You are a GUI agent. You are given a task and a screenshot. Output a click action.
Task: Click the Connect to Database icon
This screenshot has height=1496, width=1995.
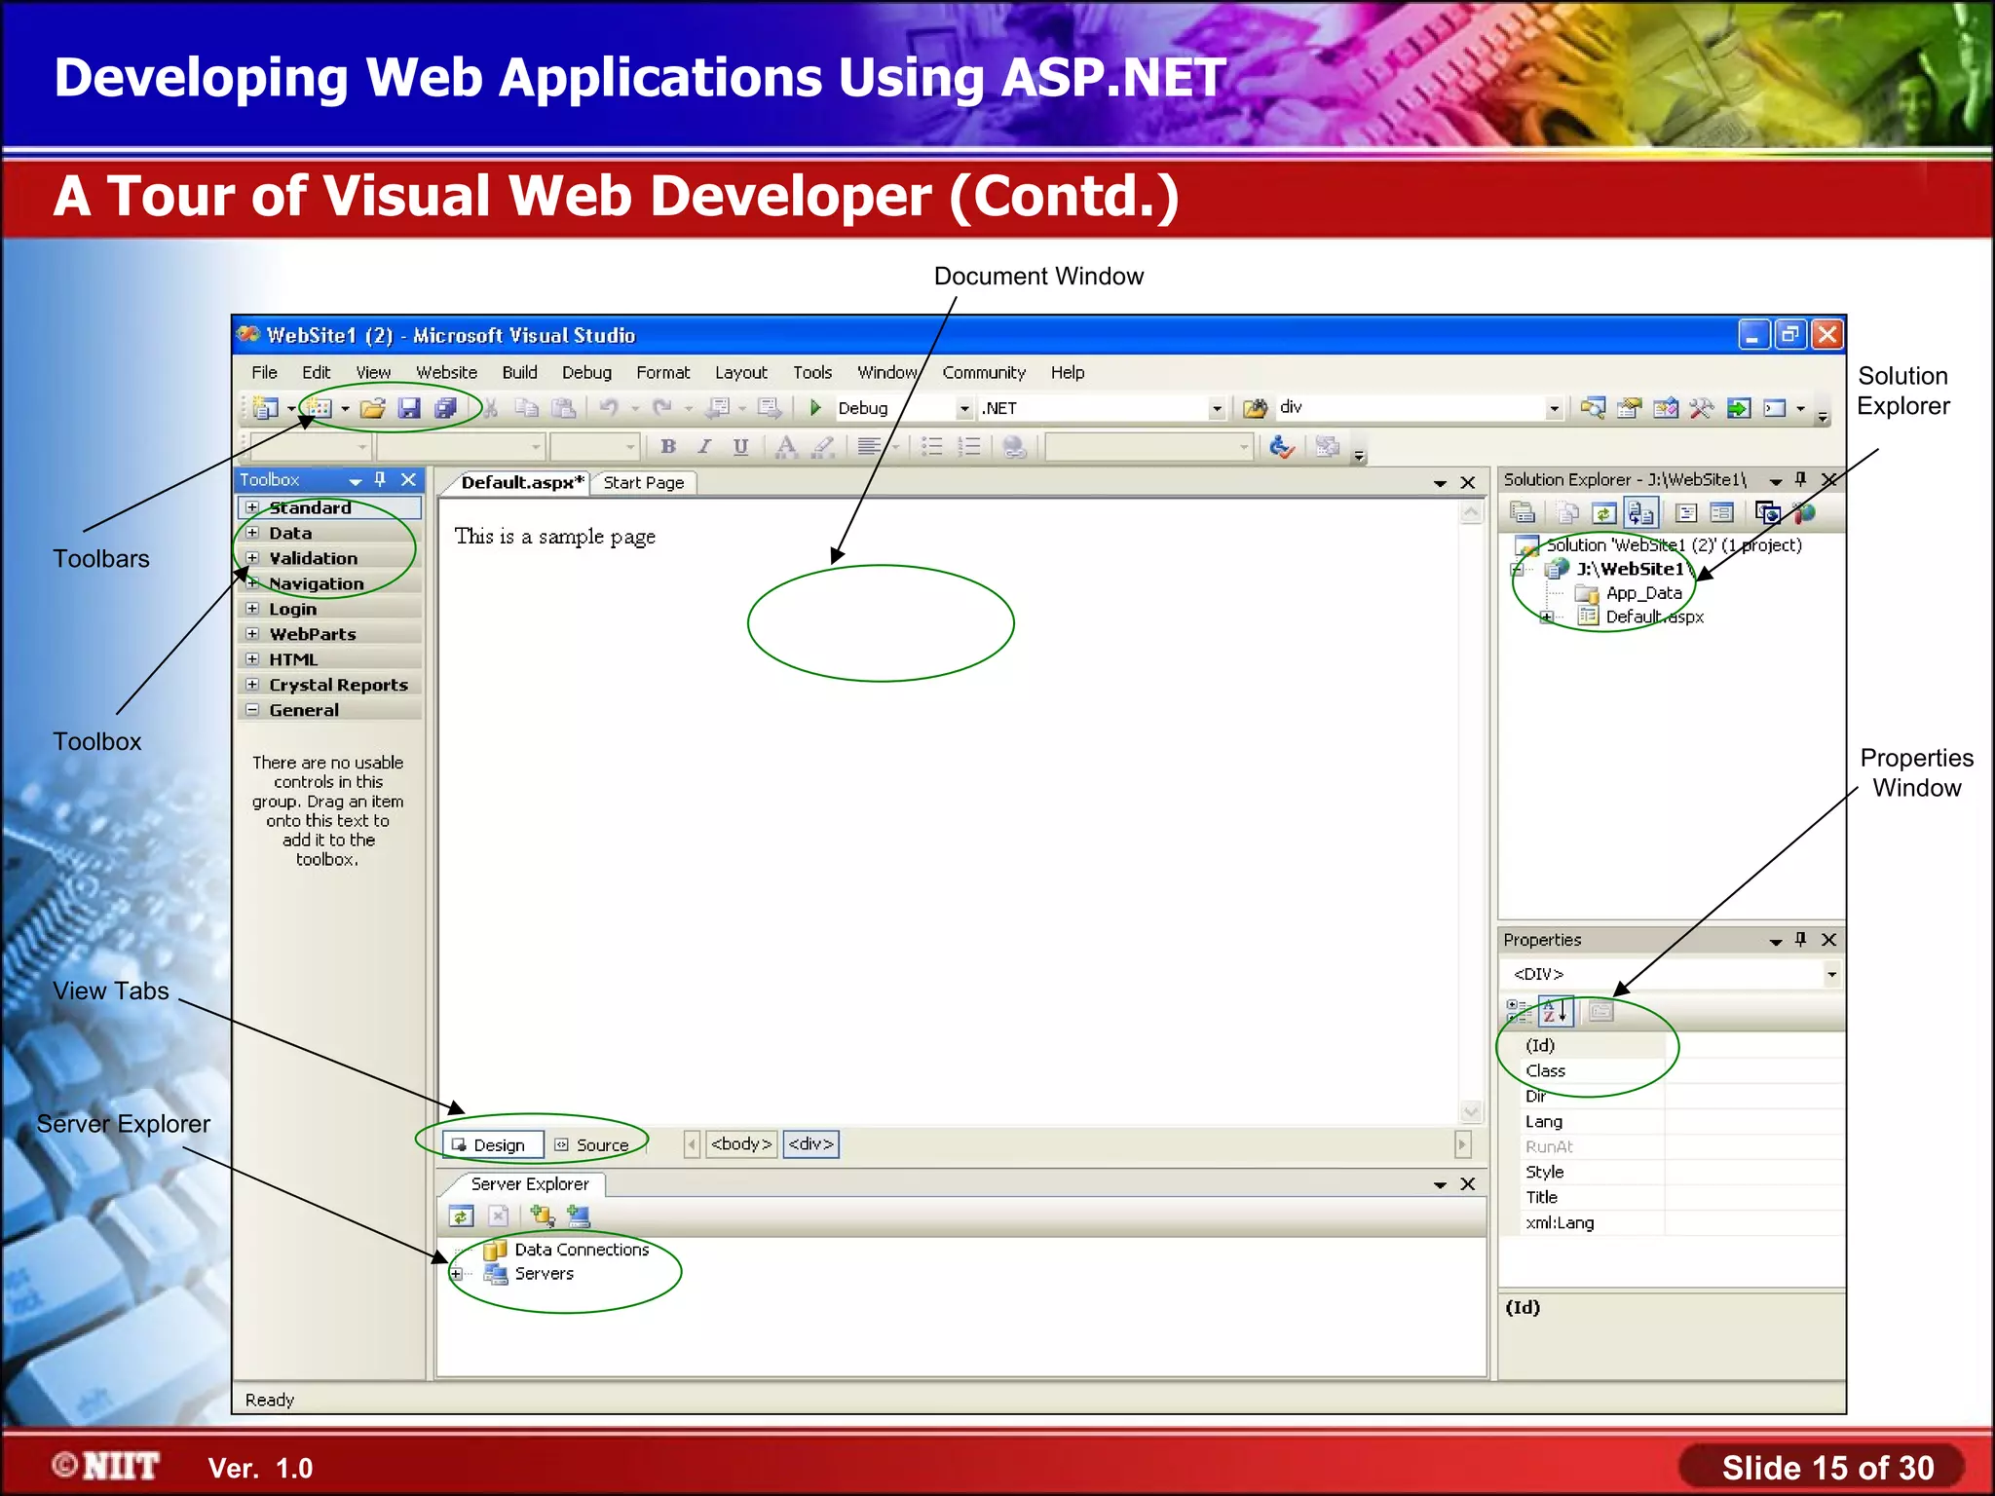[543, 1215]
